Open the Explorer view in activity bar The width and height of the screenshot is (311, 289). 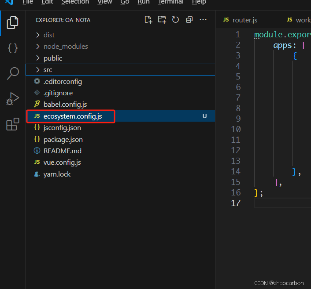click(x=13, y=22)
